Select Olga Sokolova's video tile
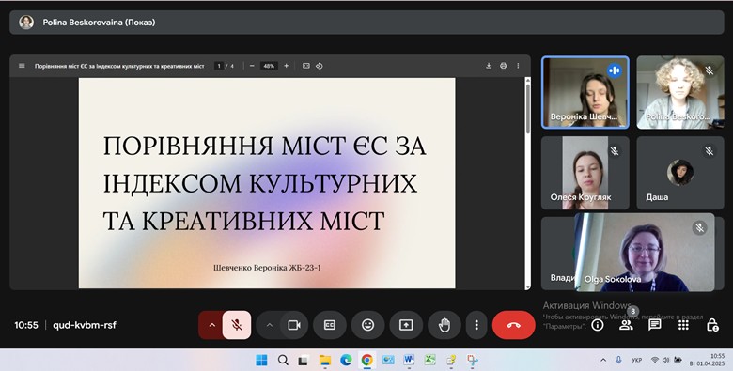 point(644,253)
